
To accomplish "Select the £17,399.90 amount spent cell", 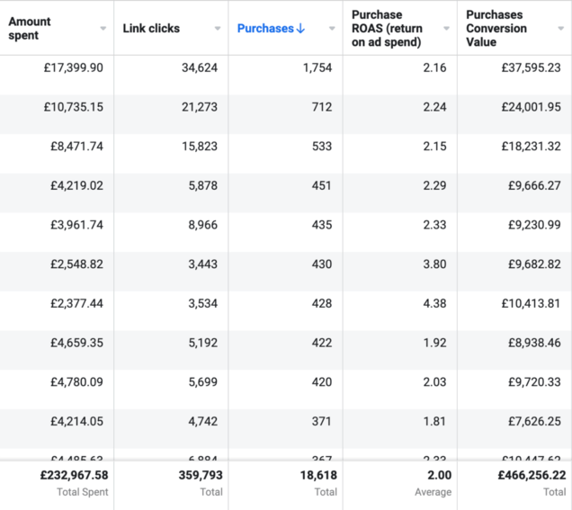I will tap(73, 68).
